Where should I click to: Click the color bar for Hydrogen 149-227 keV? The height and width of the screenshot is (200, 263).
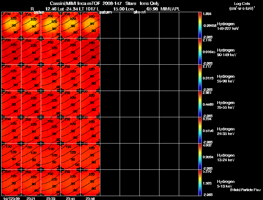click(200, 25)
